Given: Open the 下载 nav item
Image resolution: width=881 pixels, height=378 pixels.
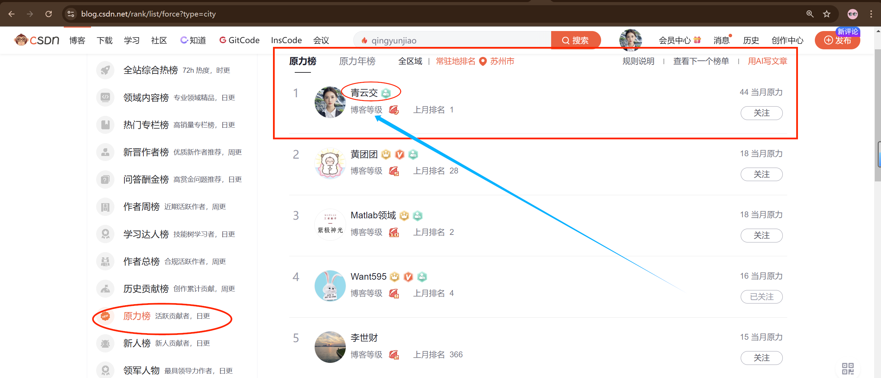Looking at the screenshot, I should pyautogui.click(x=104, y=40).
